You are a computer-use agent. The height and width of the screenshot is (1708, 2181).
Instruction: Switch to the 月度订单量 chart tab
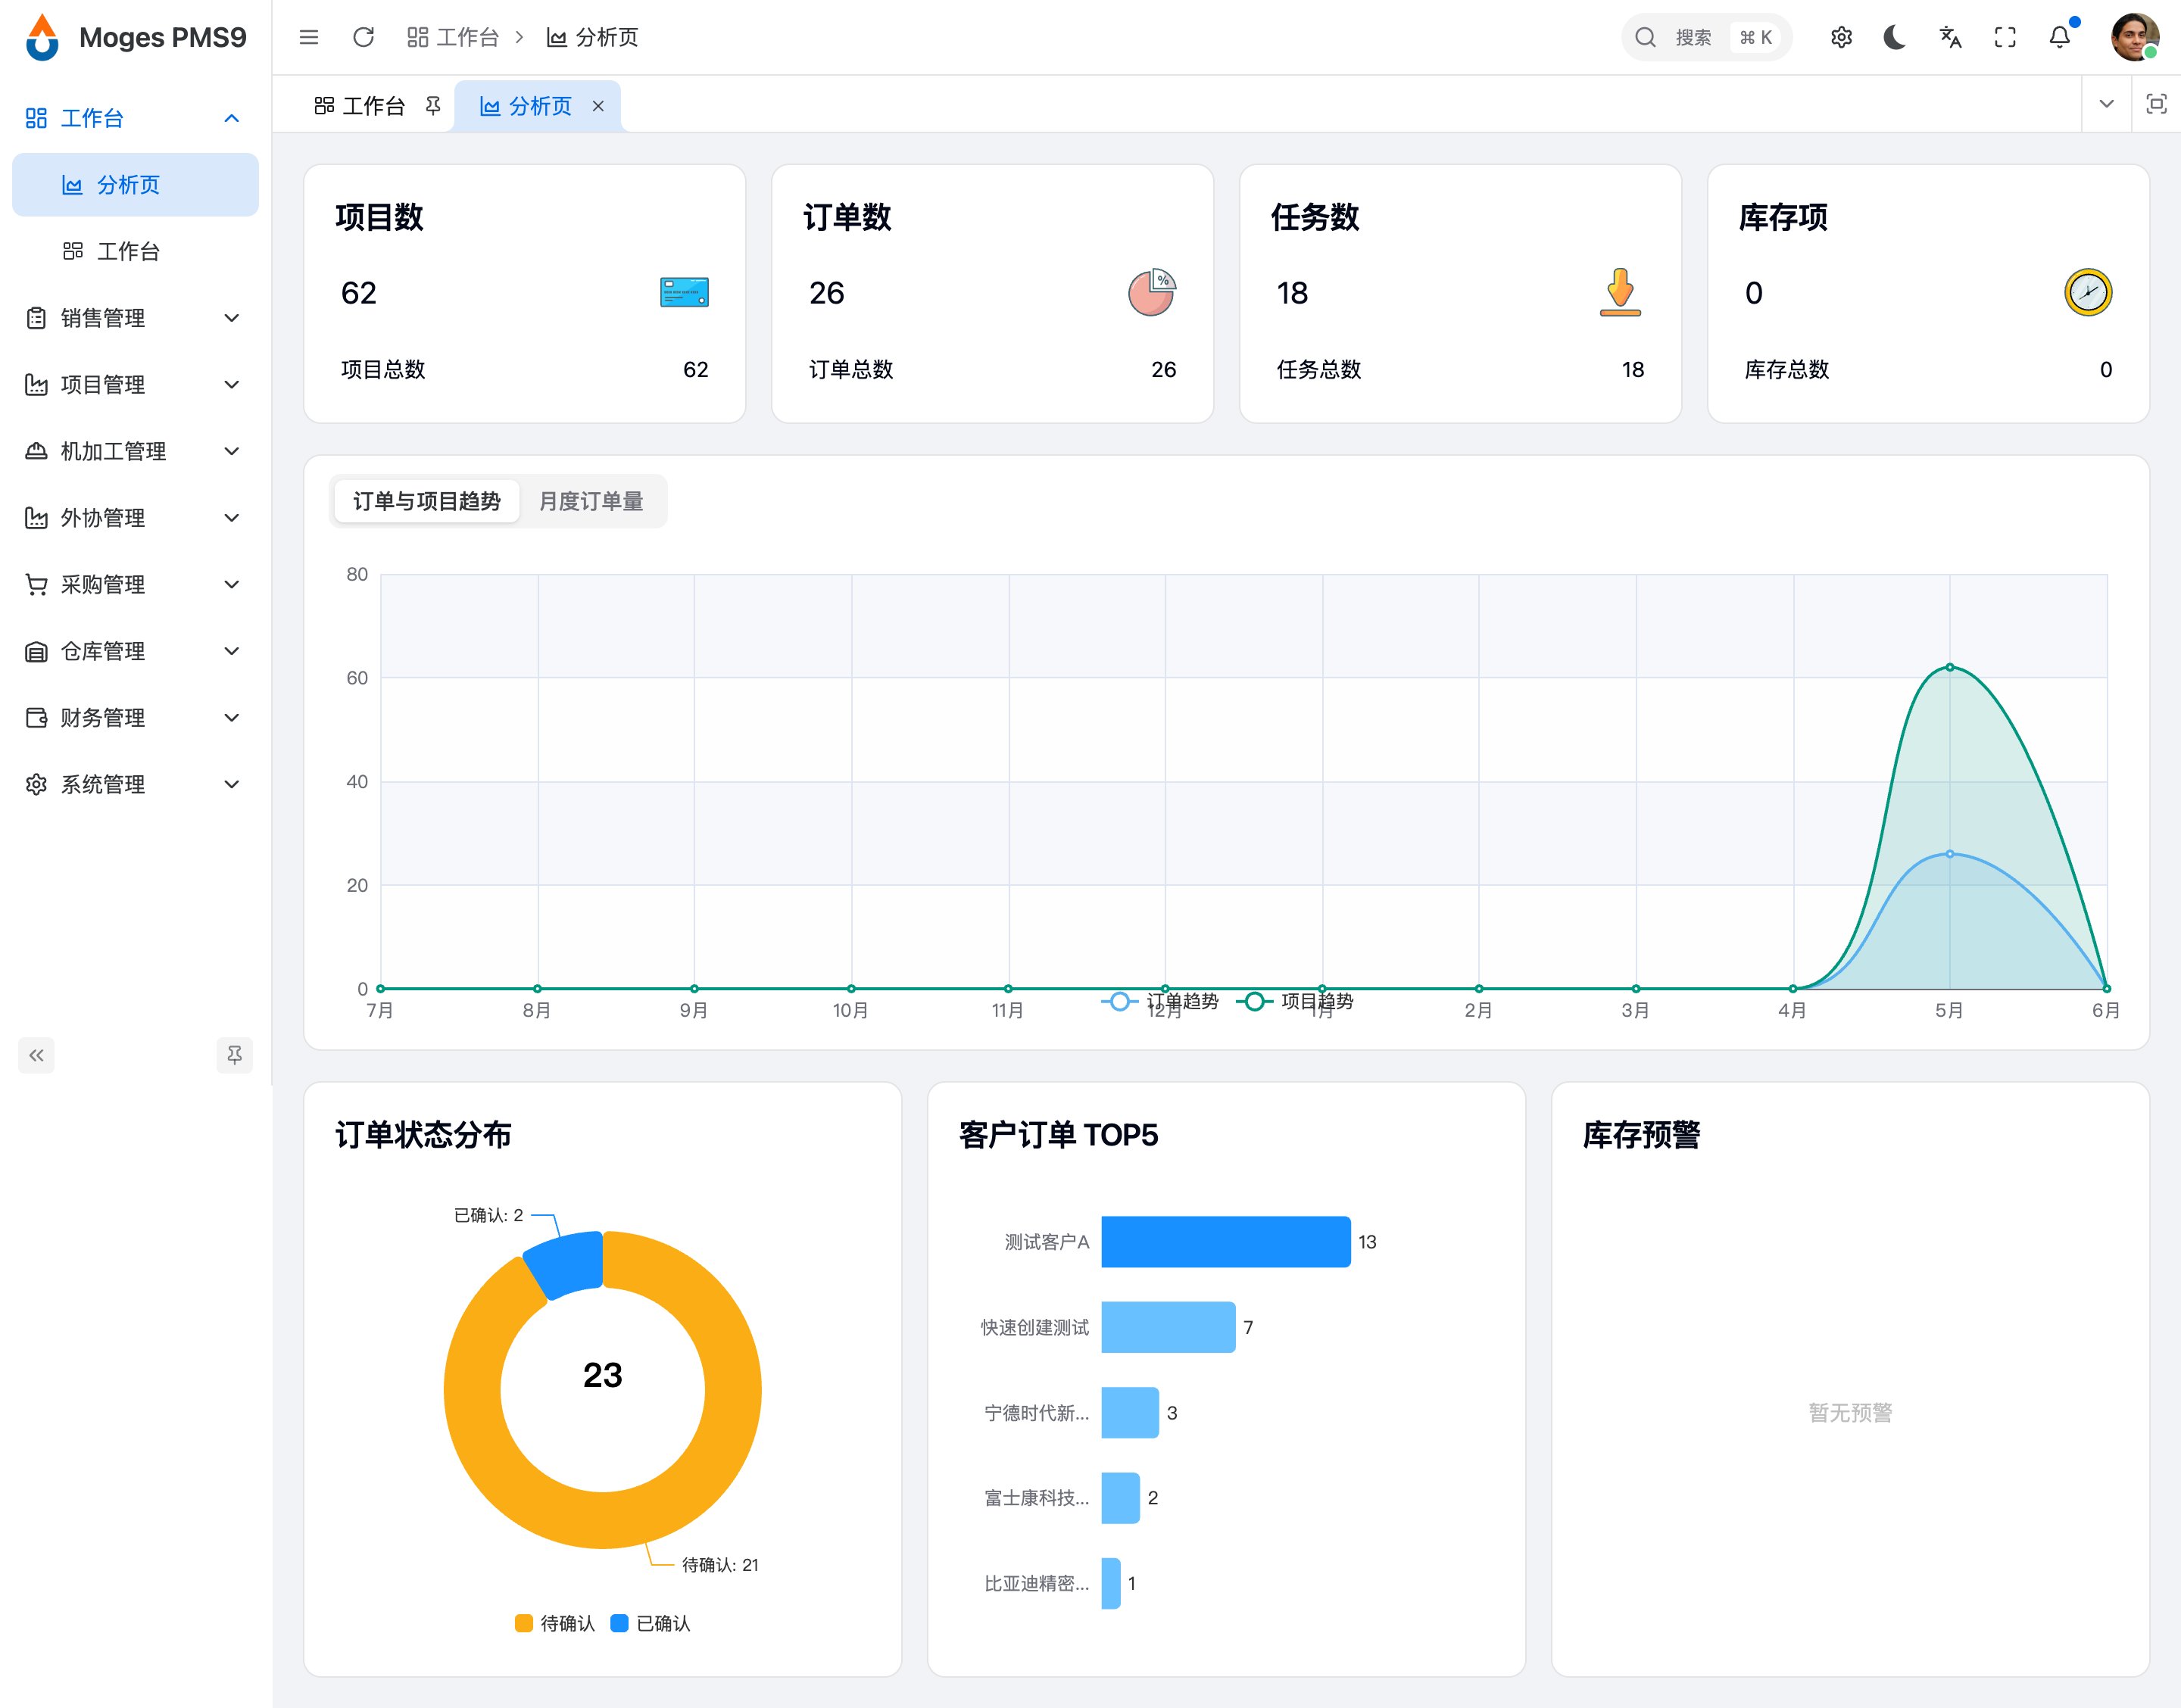click(591, 501)
